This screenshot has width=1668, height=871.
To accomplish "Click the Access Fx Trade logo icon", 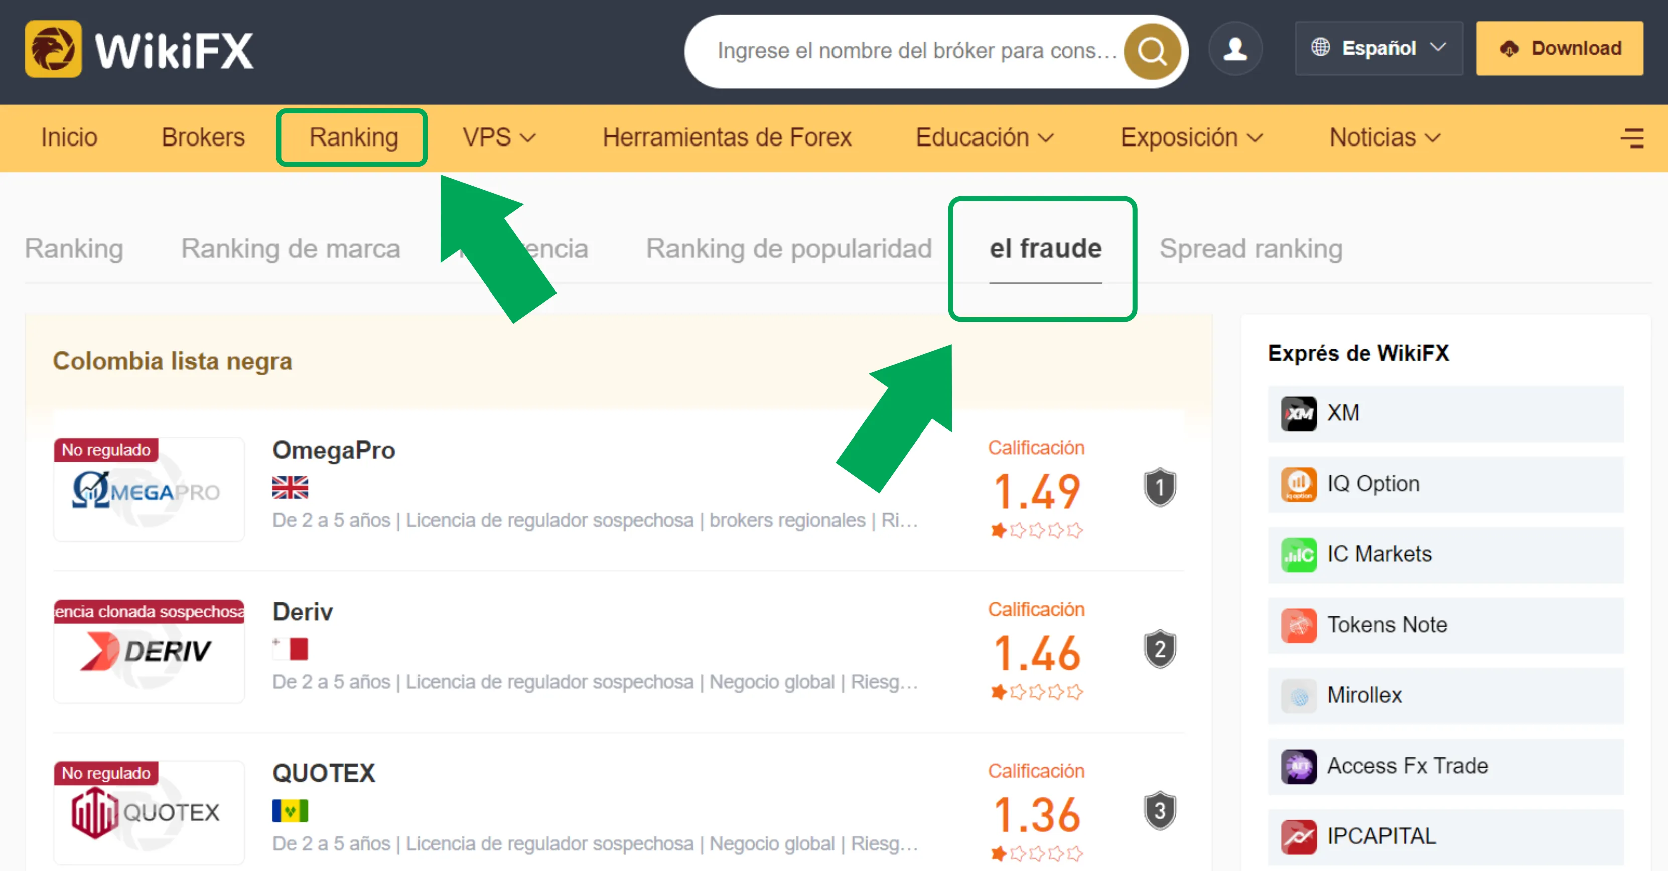I will pyautogui.click(x=1299, y=767).
